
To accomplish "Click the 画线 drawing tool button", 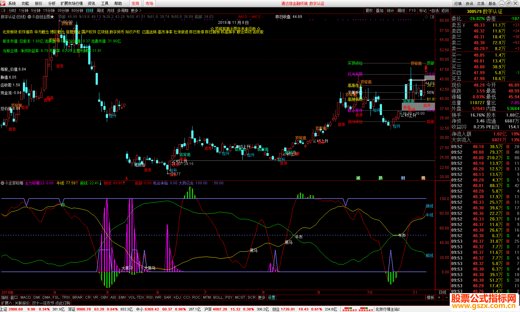I will (x=401, y=11).
